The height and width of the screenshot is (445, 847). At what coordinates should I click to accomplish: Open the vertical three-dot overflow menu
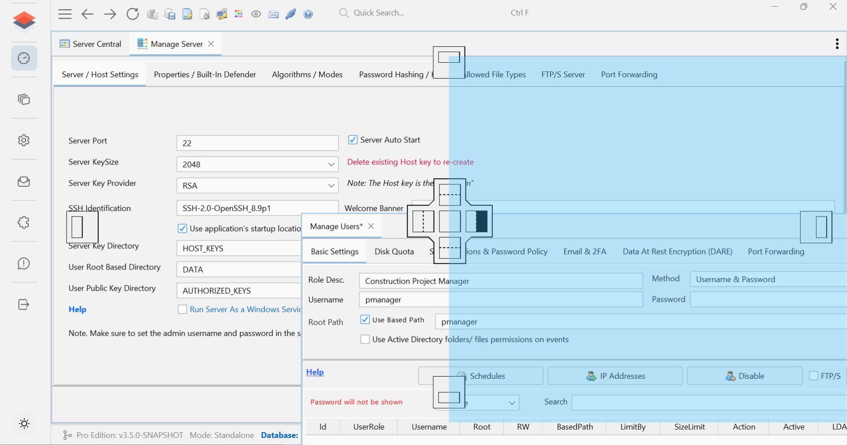pos(837,44)
